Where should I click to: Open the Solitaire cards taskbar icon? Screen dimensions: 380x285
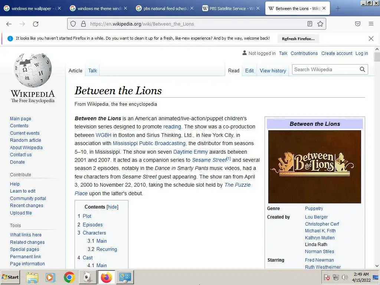click(87, 277)
